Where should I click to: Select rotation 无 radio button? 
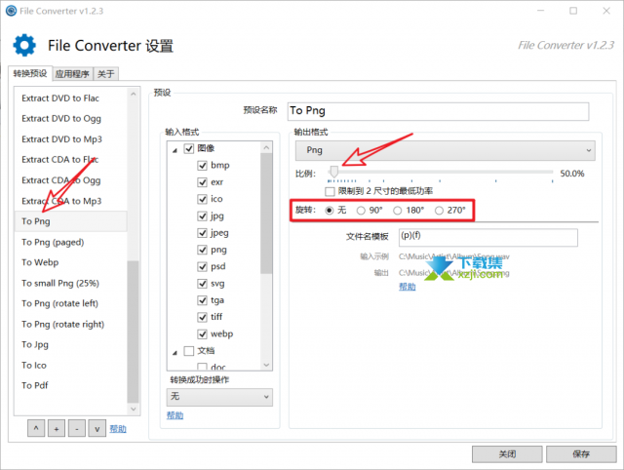pos(330,210)
